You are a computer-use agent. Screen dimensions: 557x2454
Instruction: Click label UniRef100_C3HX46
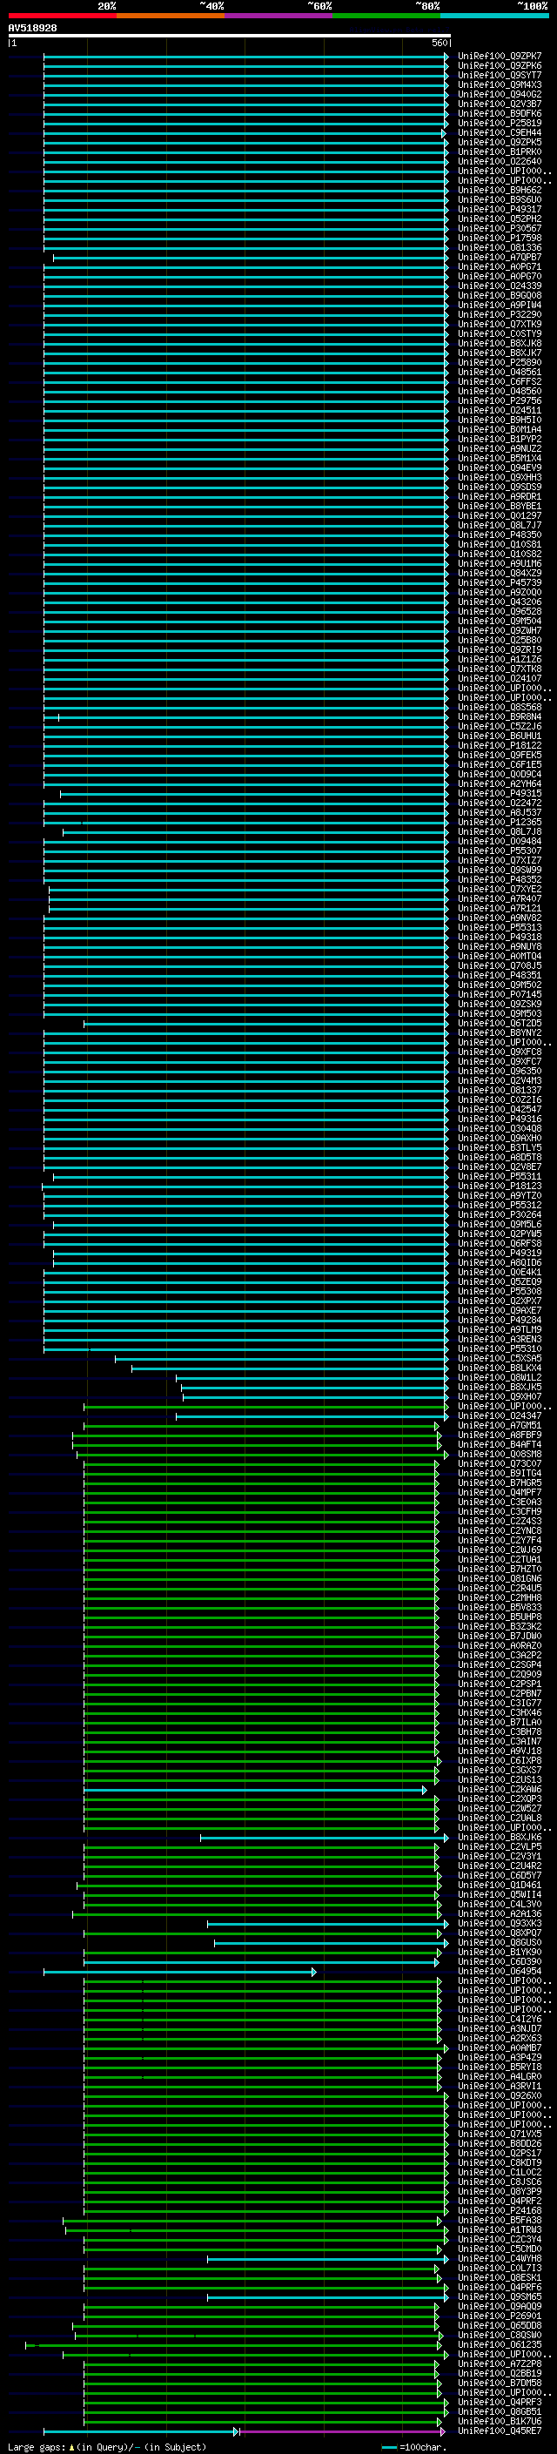click(x=500, y=1713)
